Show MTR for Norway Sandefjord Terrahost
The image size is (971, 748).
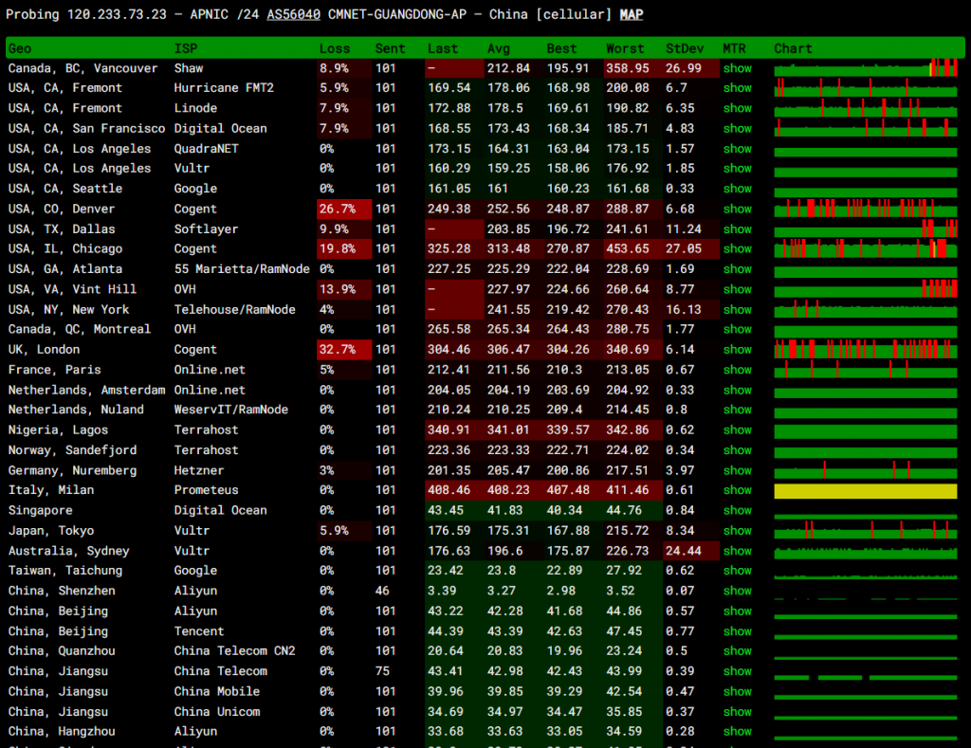coord(737,450)
